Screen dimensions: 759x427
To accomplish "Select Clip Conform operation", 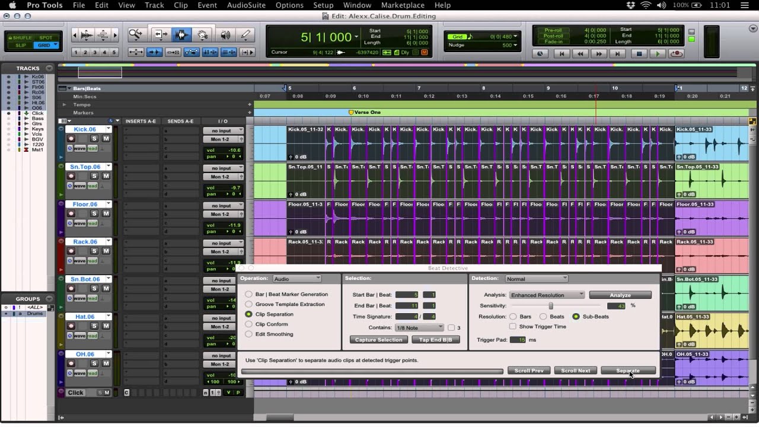I will (248, 324).
